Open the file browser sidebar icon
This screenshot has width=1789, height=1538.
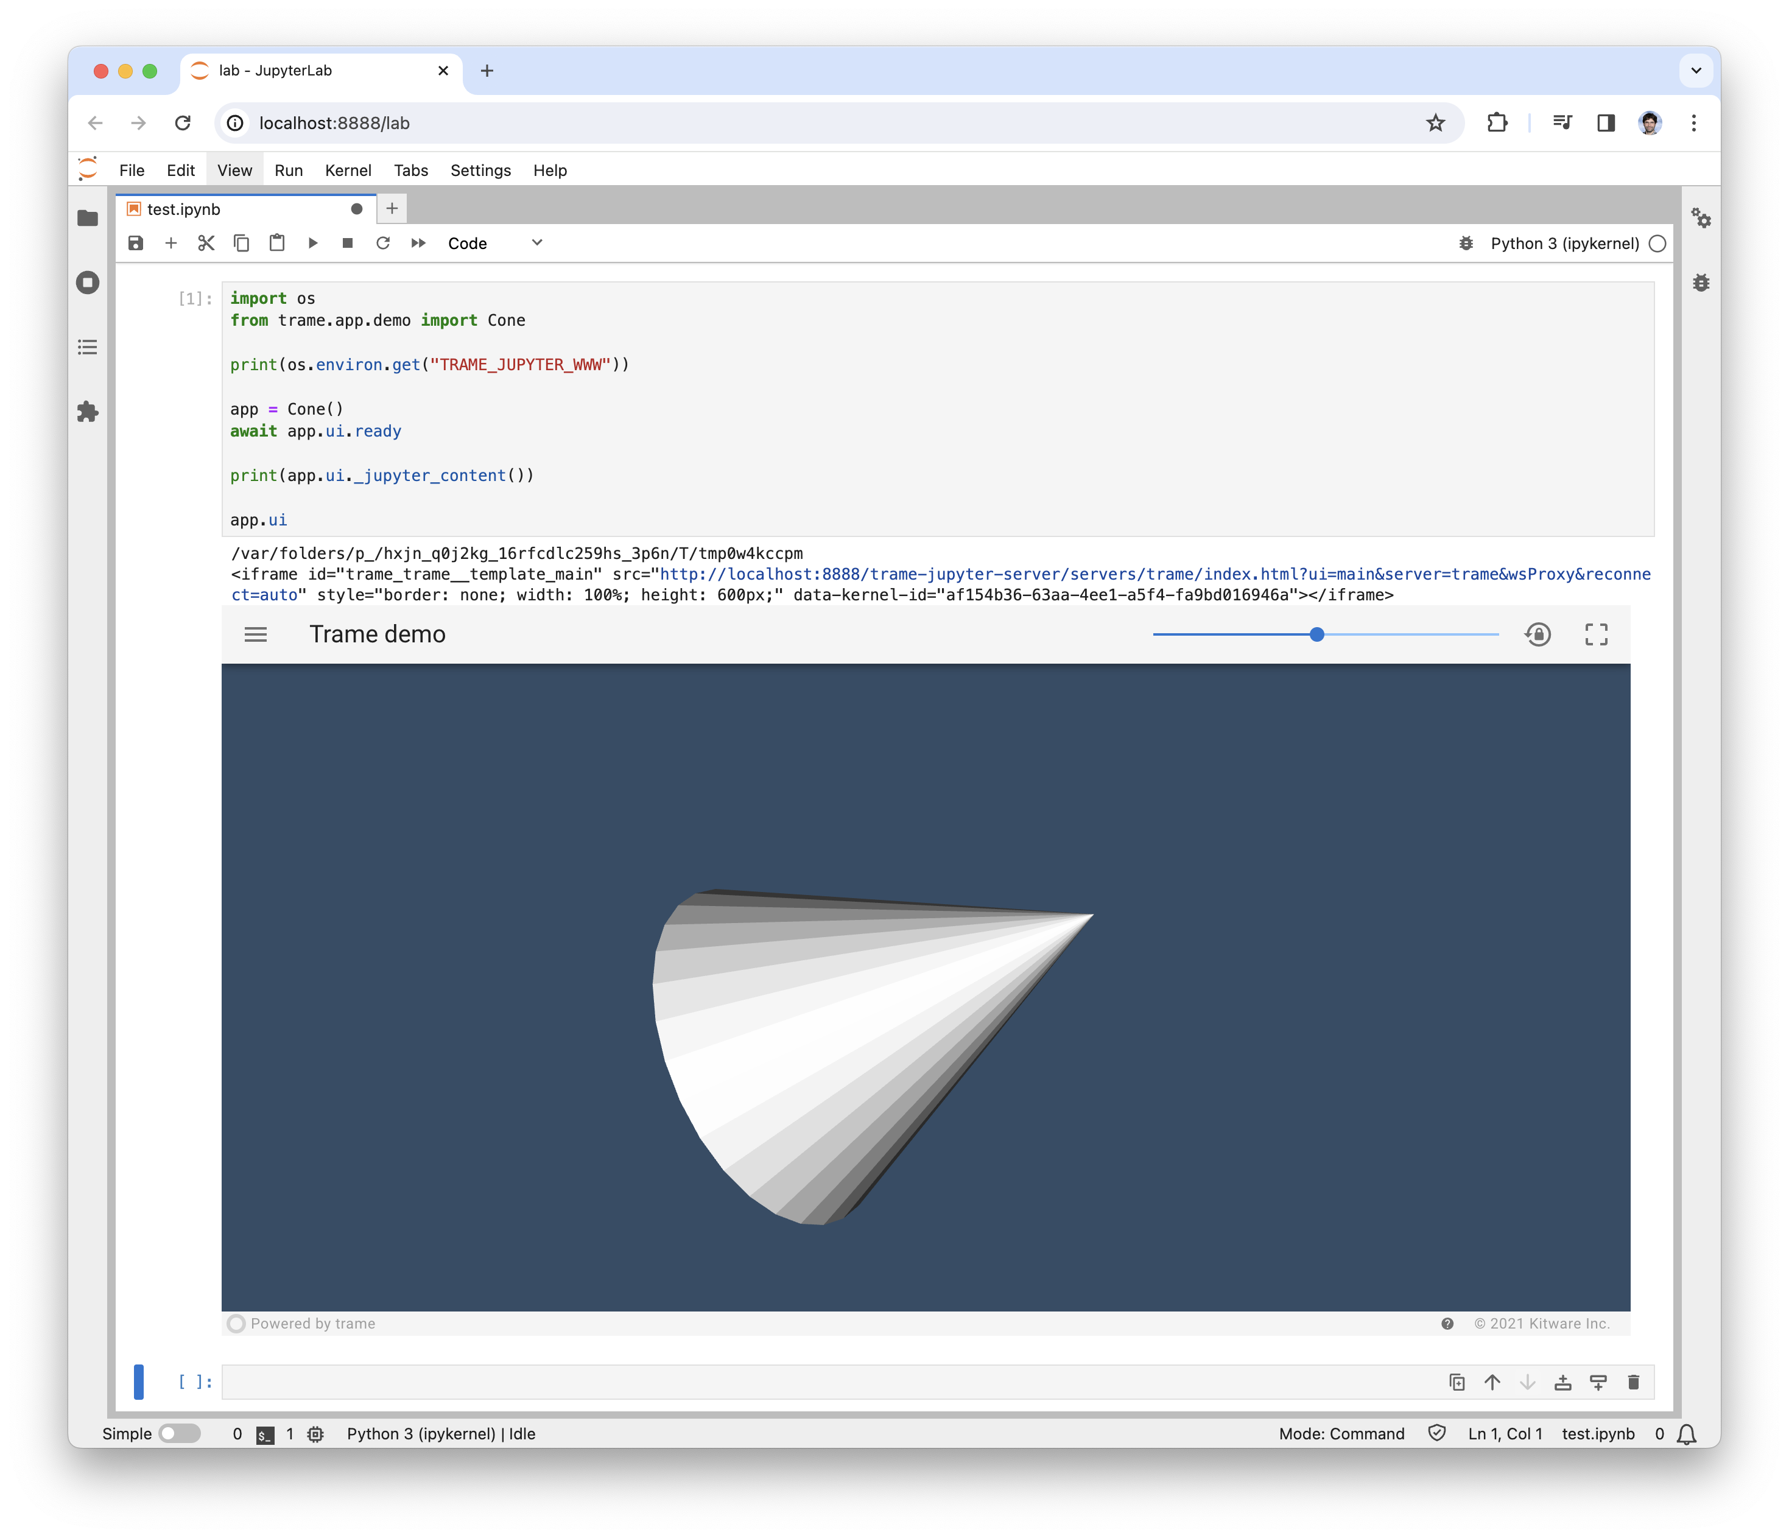pyautogui.click(x=87, y=219)
